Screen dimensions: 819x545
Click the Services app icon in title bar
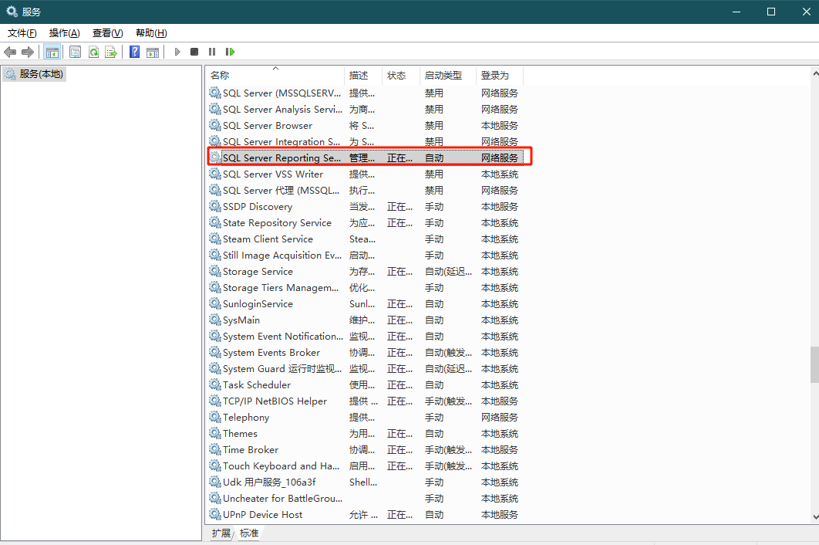12,12
